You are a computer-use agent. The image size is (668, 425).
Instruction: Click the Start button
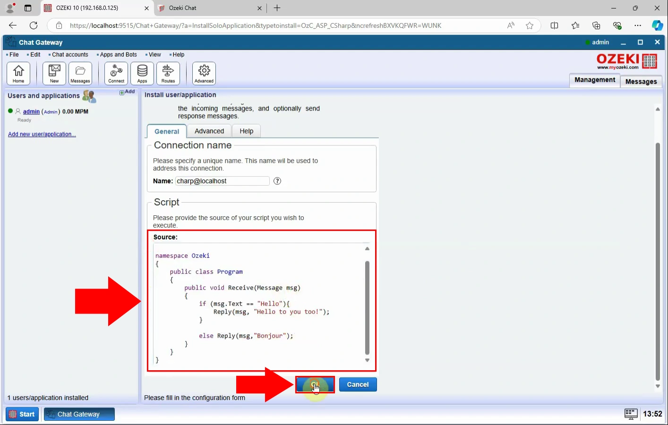[x=22, y=414]
